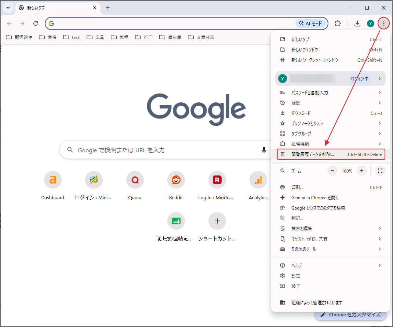393x327 pixels.
Task: Expand the ヘルプ submenu
Action: pos(331,265)
